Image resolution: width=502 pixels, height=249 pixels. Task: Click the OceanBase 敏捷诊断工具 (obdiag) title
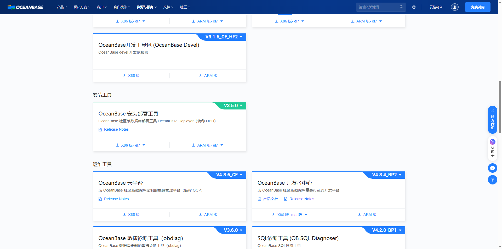click(x=141, y=238)
